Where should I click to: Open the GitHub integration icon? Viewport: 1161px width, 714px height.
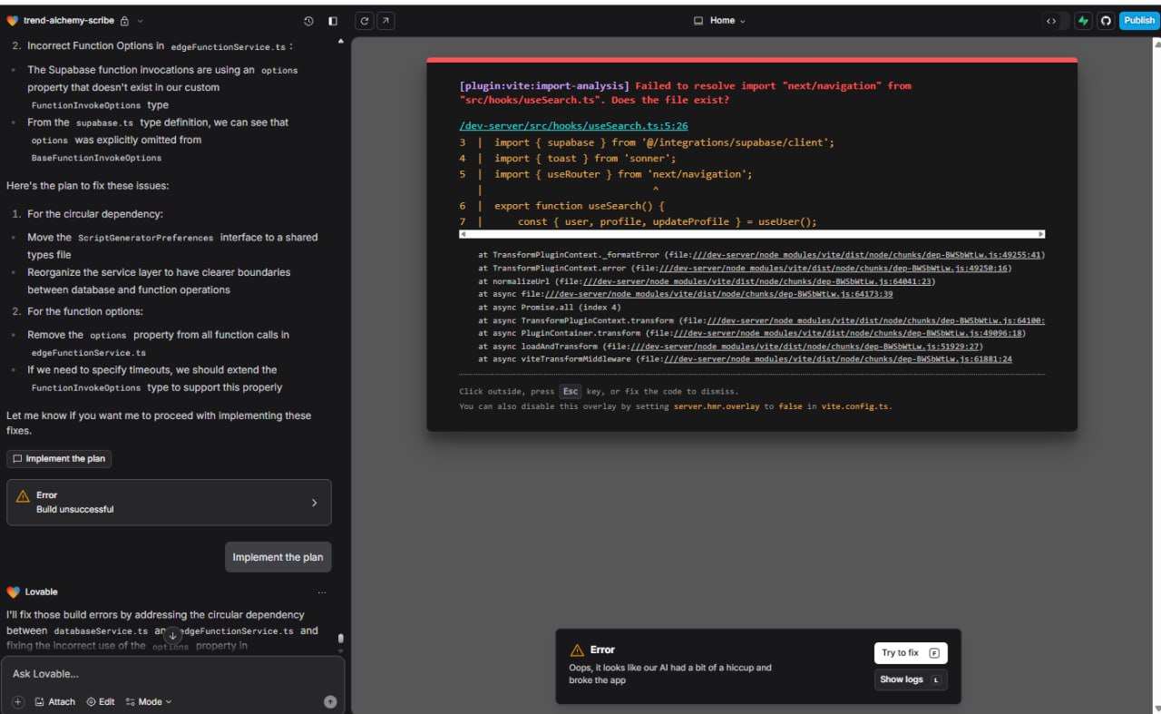(1105, 21)
